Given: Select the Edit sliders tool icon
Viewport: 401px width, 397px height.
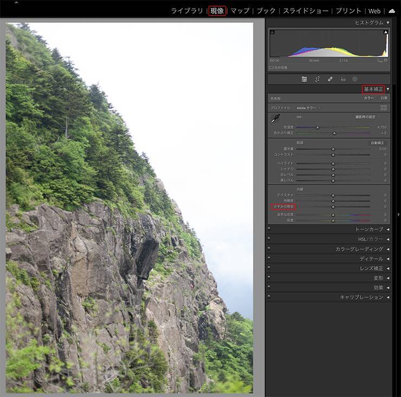Looking at the screenshot, I should click(304, 79).
